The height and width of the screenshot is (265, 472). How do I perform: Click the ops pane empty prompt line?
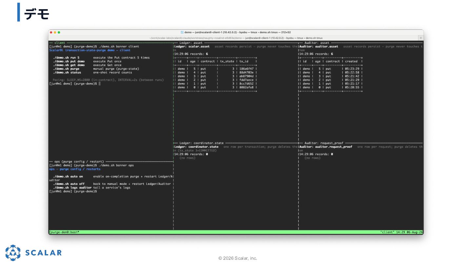click(x=73, y=191)
